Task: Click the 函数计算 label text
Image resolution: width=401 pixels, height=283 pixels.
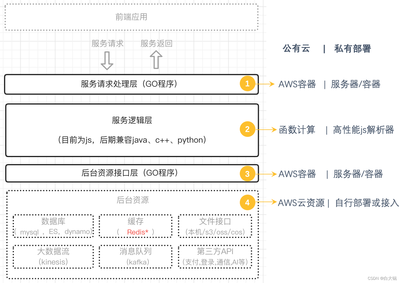Action: 297,130
